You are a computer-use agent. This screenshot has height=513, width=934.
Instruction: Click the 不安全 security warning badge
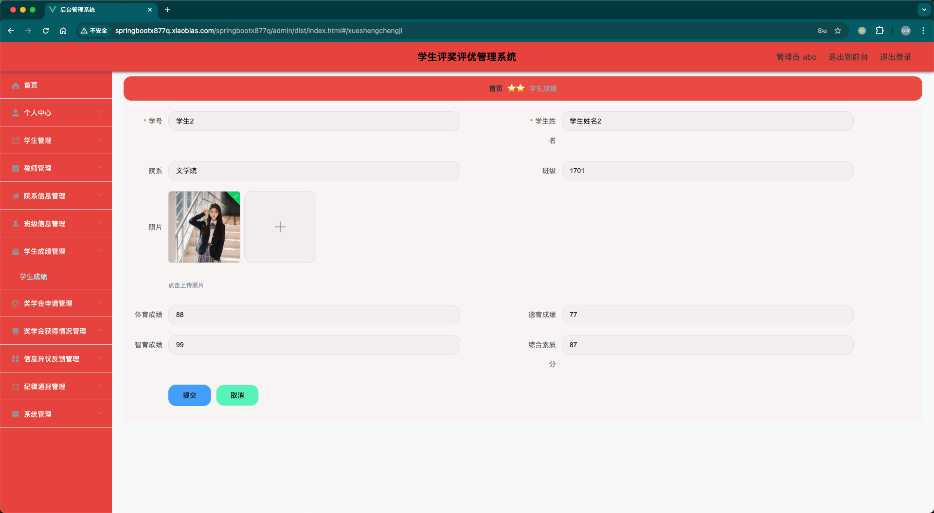click(x=94, y=31)
